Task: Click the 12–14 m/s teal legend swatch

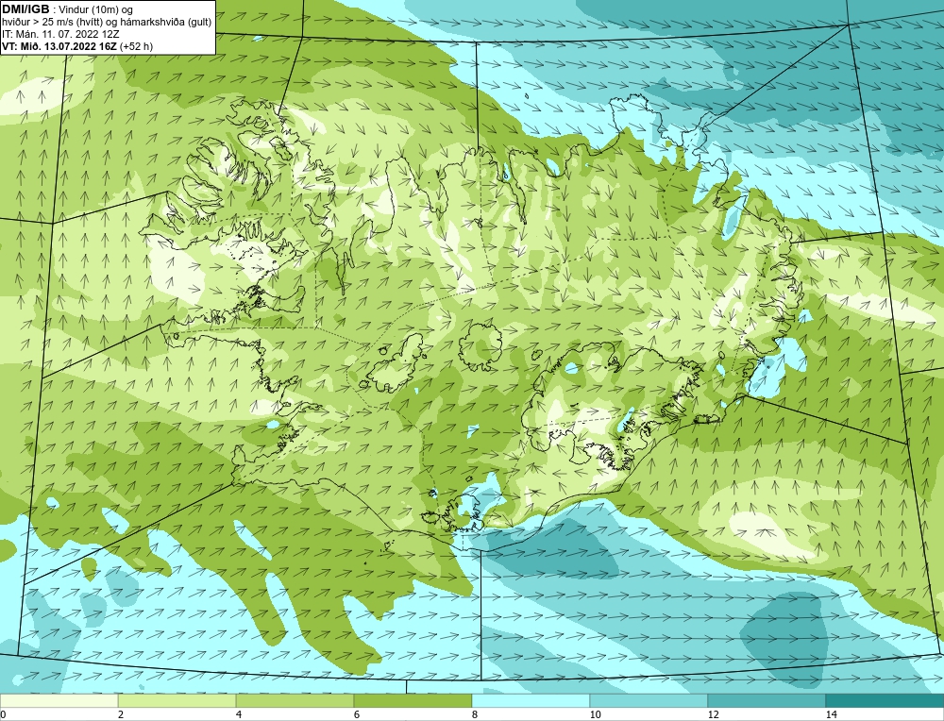Action: pyautogui.click(x=767, y=700)
